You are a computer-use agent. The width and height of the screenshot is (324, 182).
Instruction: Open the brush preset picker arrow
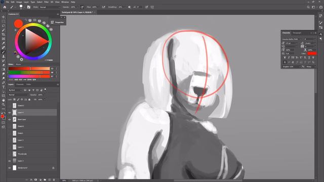tap(24, 7)
